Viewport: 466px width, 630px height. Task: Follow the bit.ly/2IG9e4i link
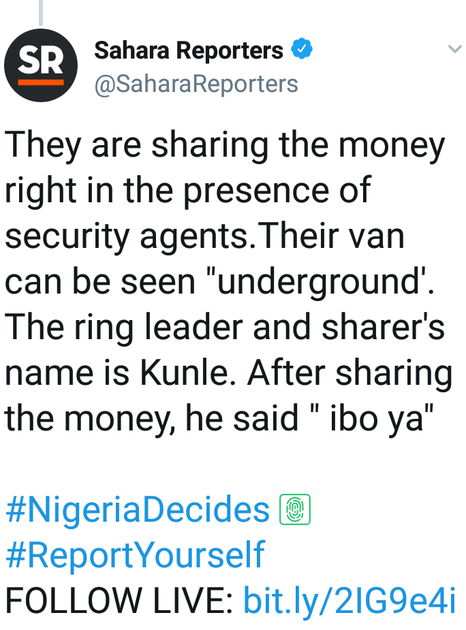(x=349, y=600)
